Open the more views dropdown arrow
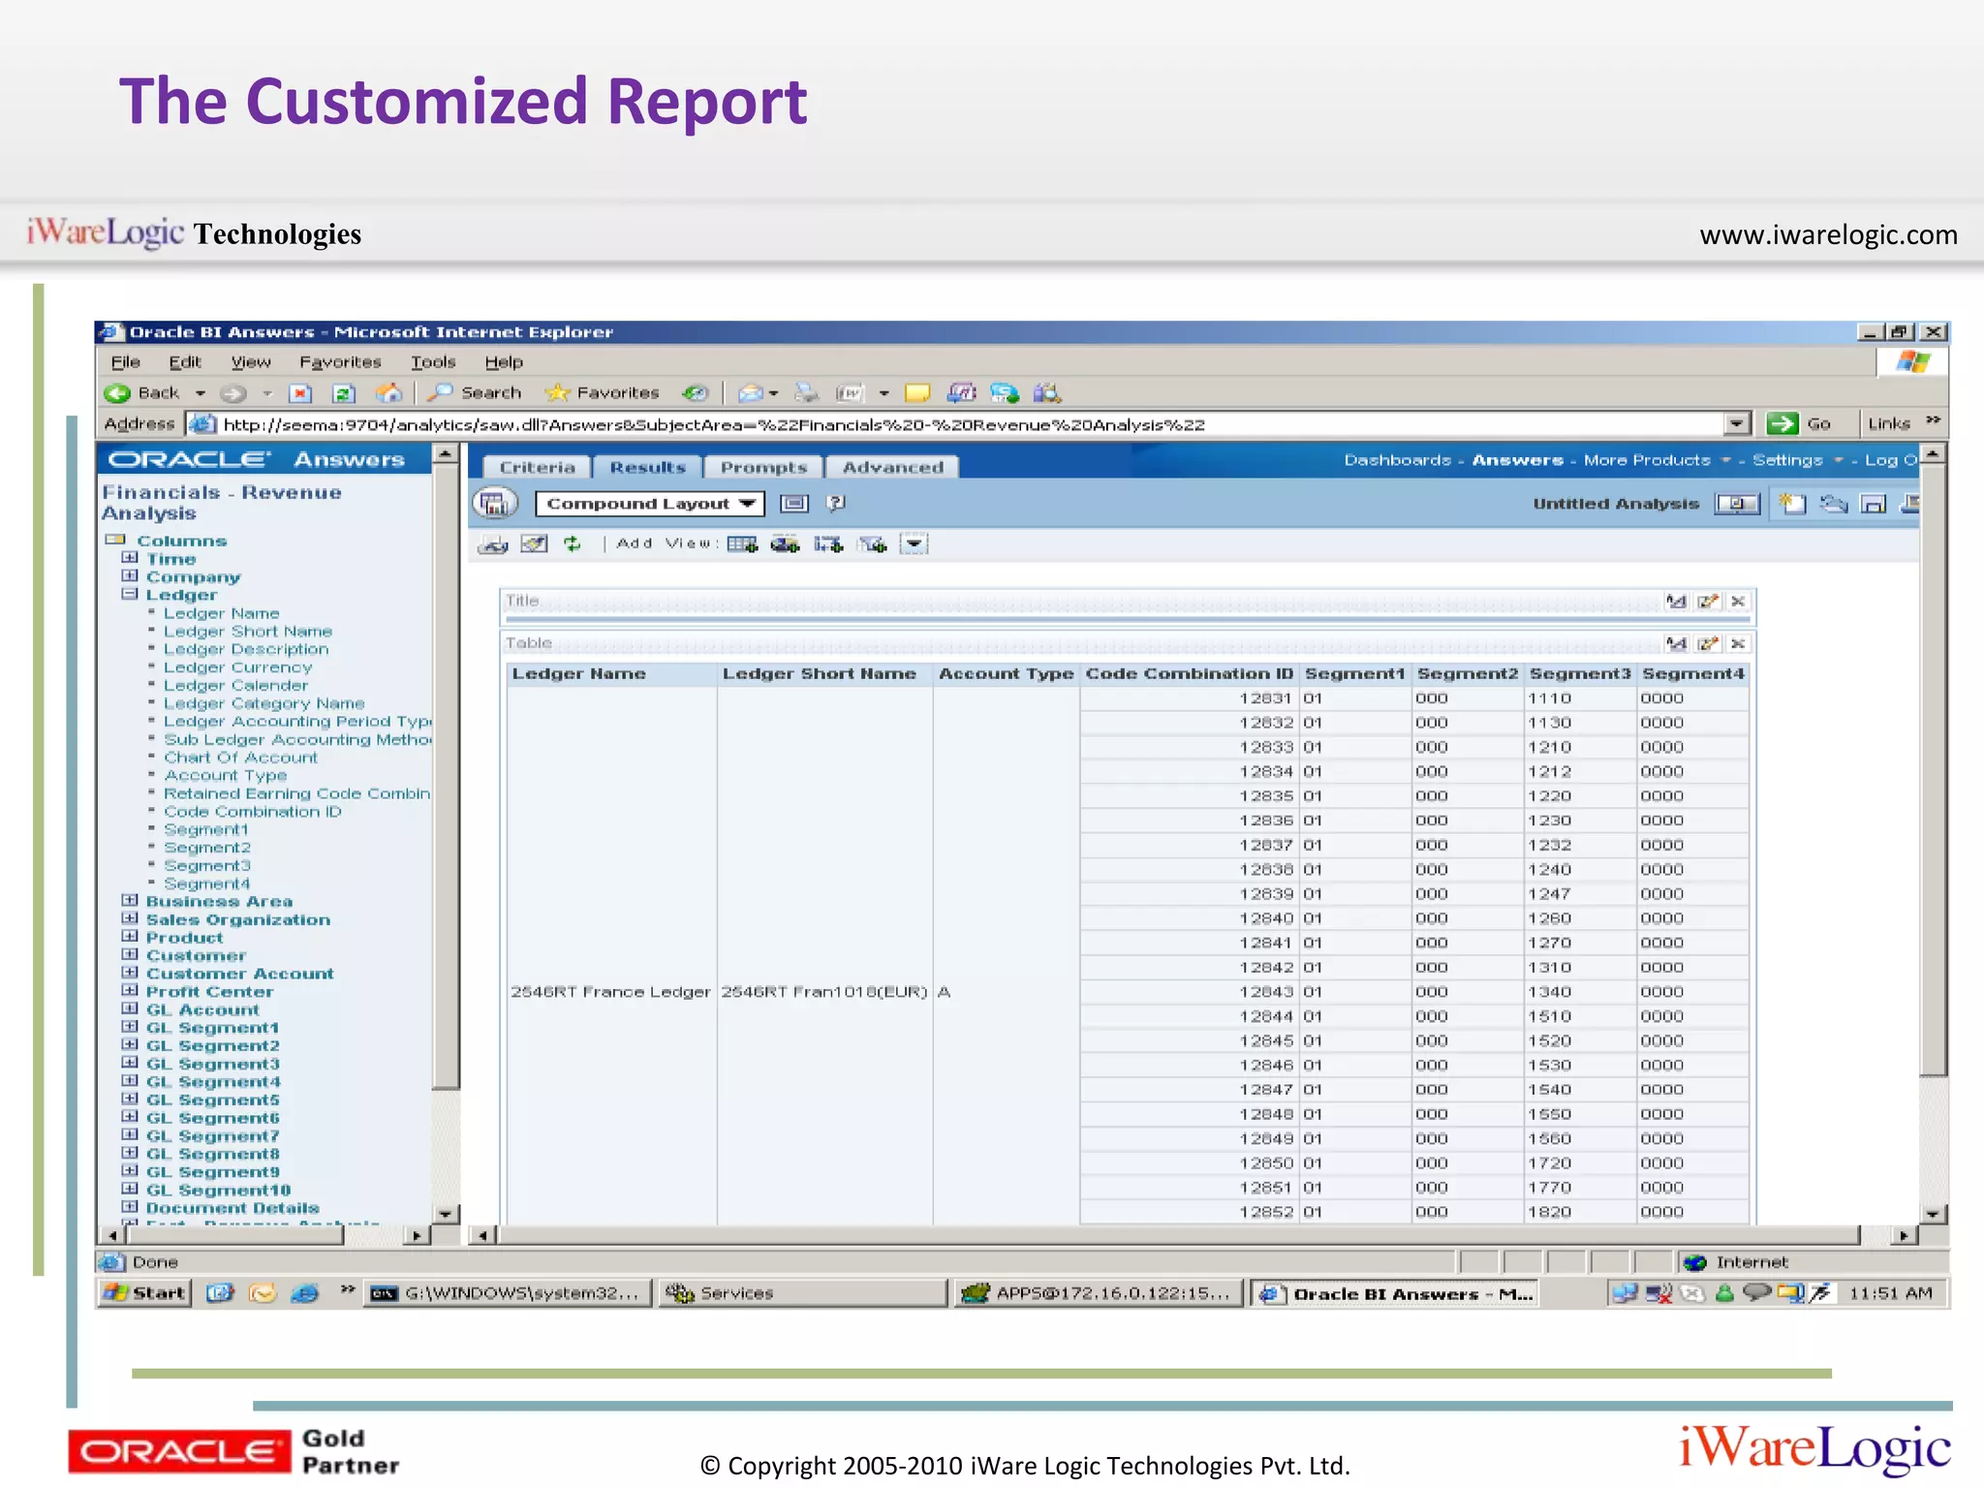The height and width of the screenshot is (1488, 1984). click(914, 544)
